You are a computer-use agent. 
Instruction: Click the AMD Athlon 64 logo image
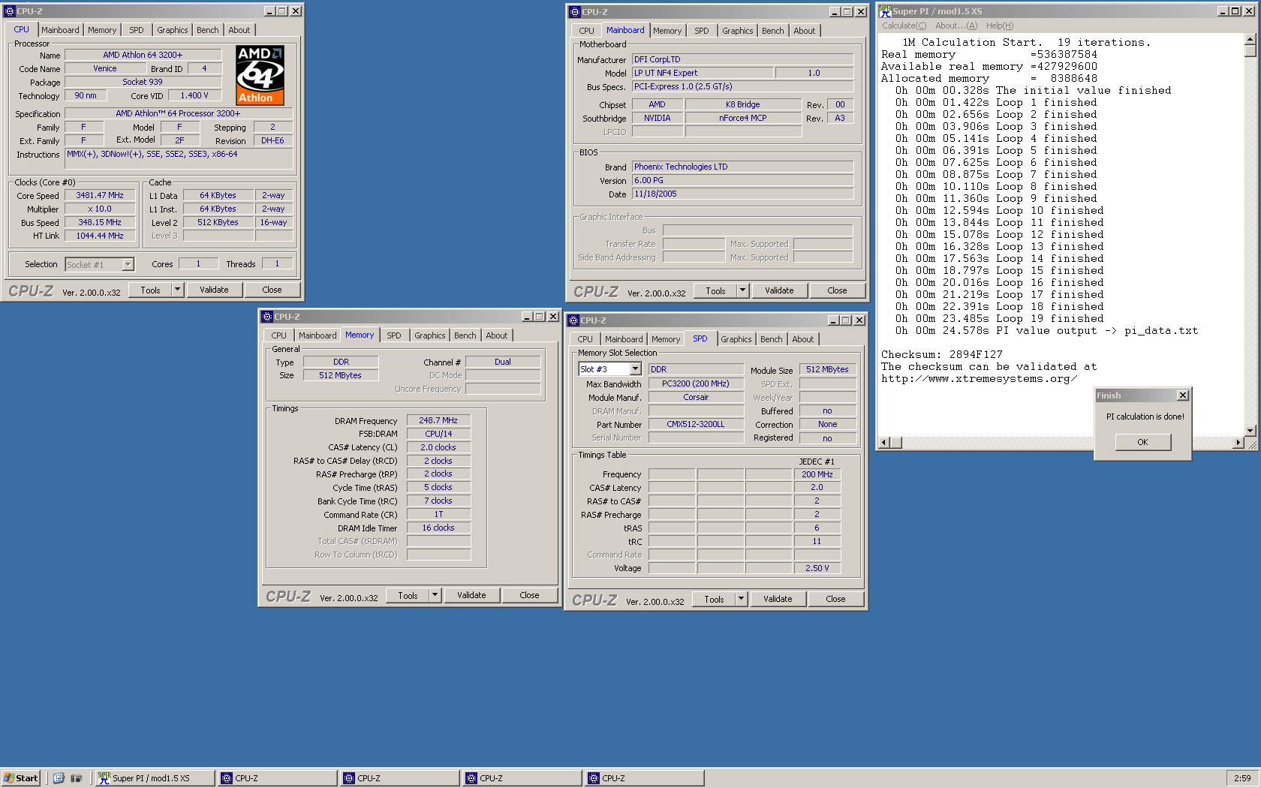tap(260, 75)
